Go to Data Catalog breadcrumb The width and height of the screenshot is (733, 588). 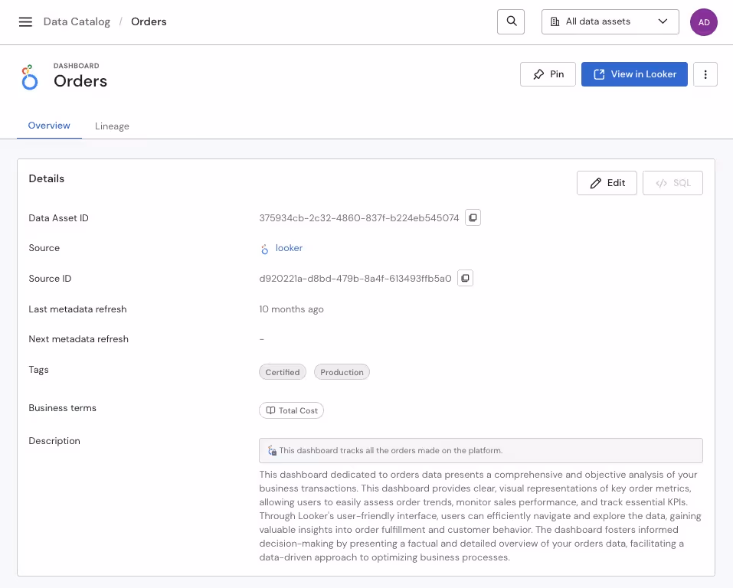[x=77, y=21]
